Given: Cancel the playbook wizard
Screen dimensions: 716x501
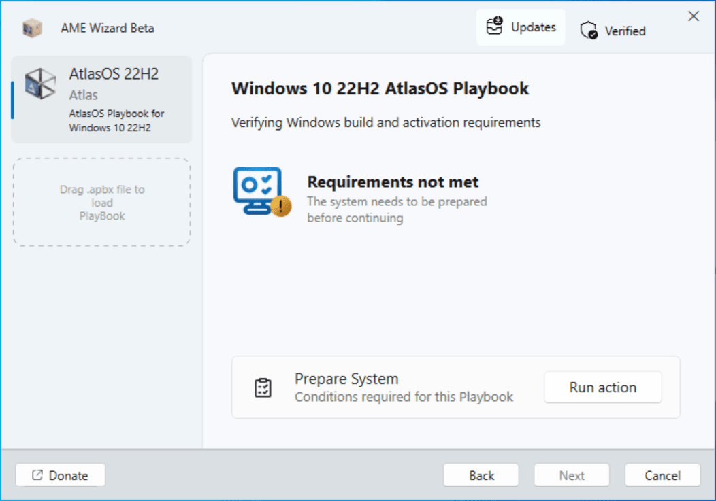Looking at the screenshot, I should 662,475.
